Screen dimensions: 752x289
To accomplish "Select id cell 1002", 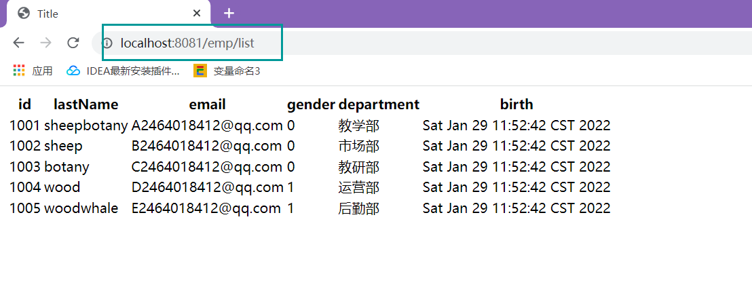I will tap(25, 146).
